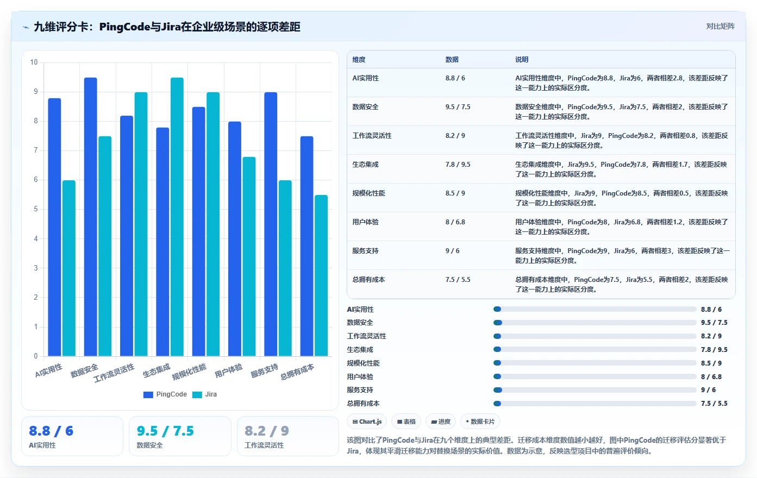This screenshot has width=757, height=478.
Task: Open the 9.5 / 7.5 数据安全 data card
Action: pos(180,436)
